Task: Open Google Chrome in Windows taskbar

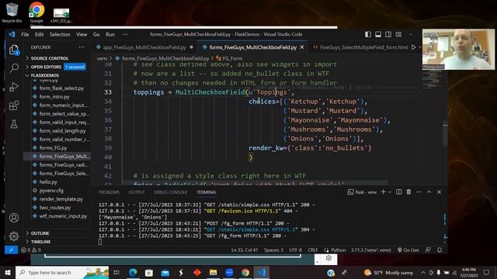Action: pyautogui.click(x=245, y=272)
